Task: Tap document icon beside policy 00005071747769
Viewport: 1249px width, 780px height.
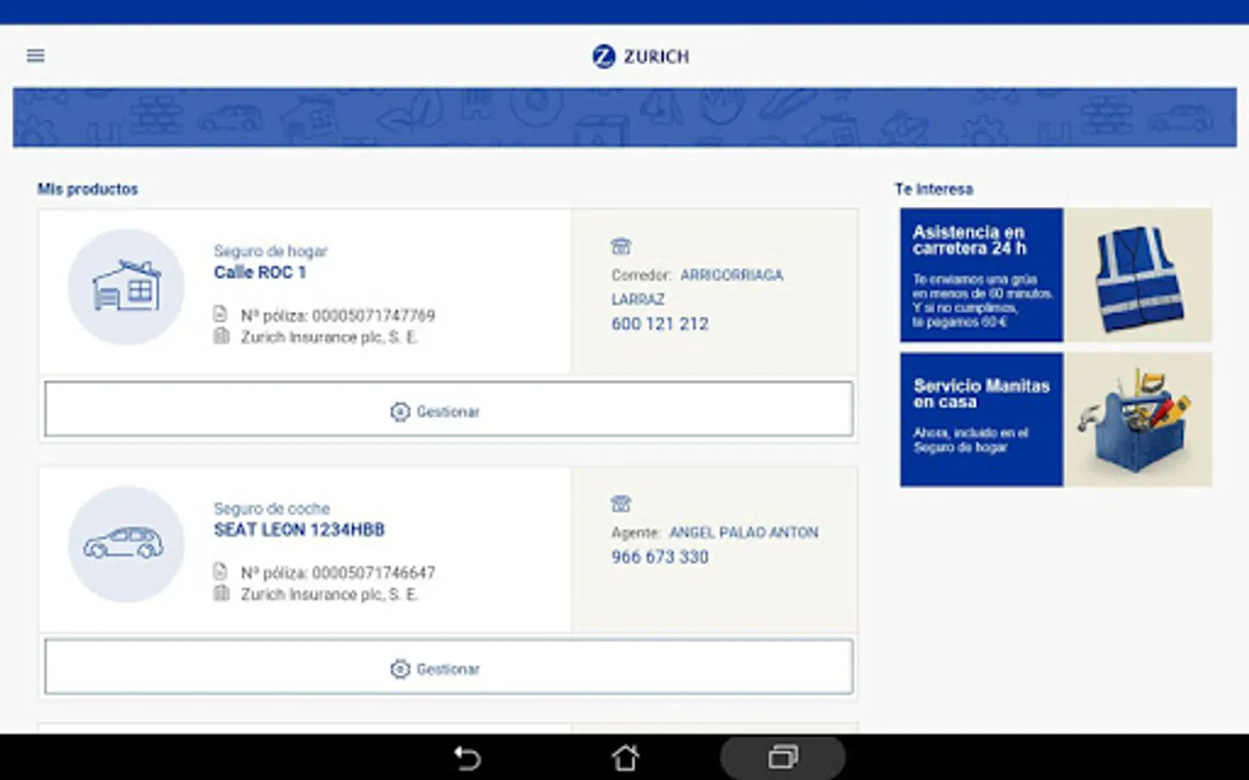Action: click(220, 314)
